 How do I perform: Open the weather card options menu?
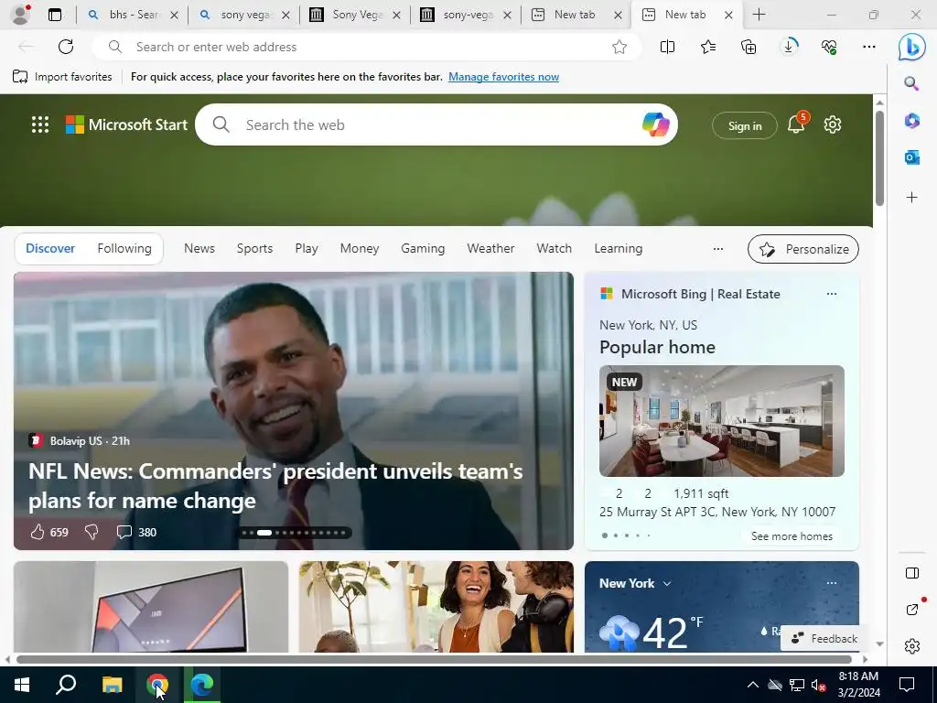(x=831, y=583)
